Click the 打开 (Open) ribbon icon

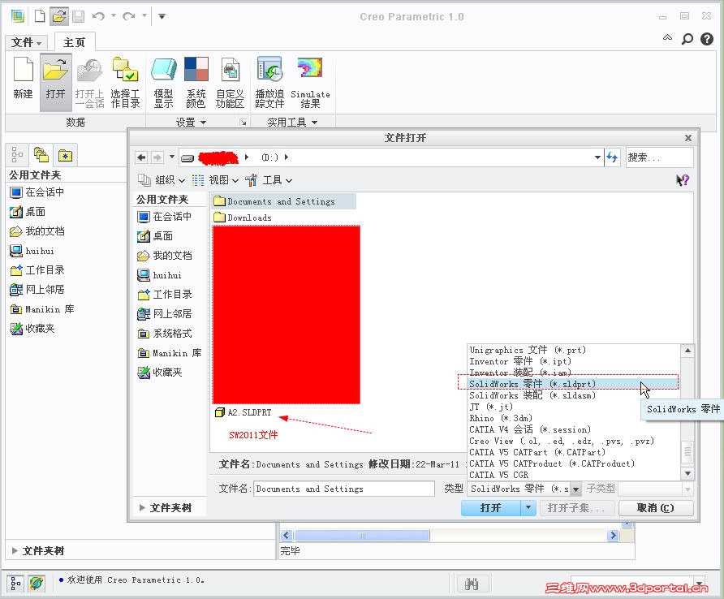pos(55,80)
